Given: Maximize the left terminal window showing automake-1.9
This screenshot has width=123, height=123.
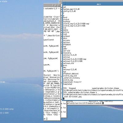Looking at the screenshot, I should [56, 5].
